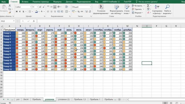
Task: Open the fill color dropdown arrow
Action: point(39,12)
